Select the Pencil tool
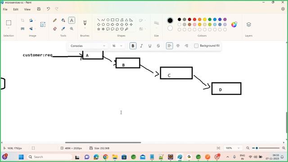Screen dimensions: 288x162 pos(55,20)
